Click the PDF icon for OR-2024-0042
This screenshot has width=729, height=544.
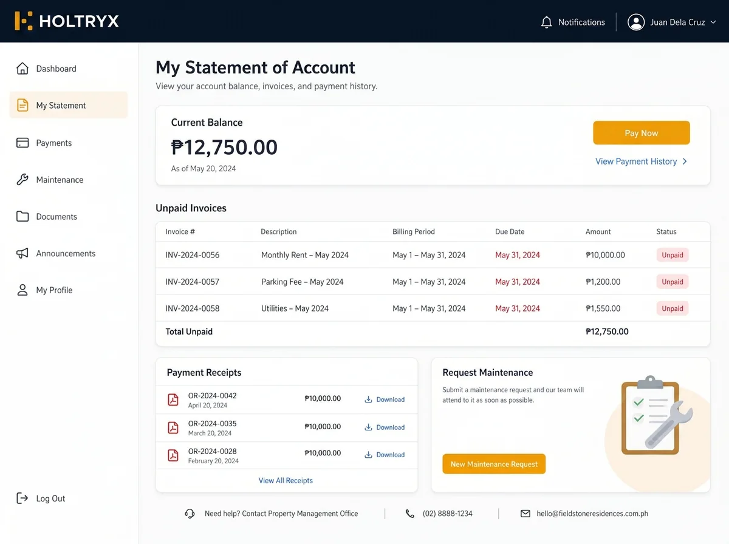click(173, 399)
